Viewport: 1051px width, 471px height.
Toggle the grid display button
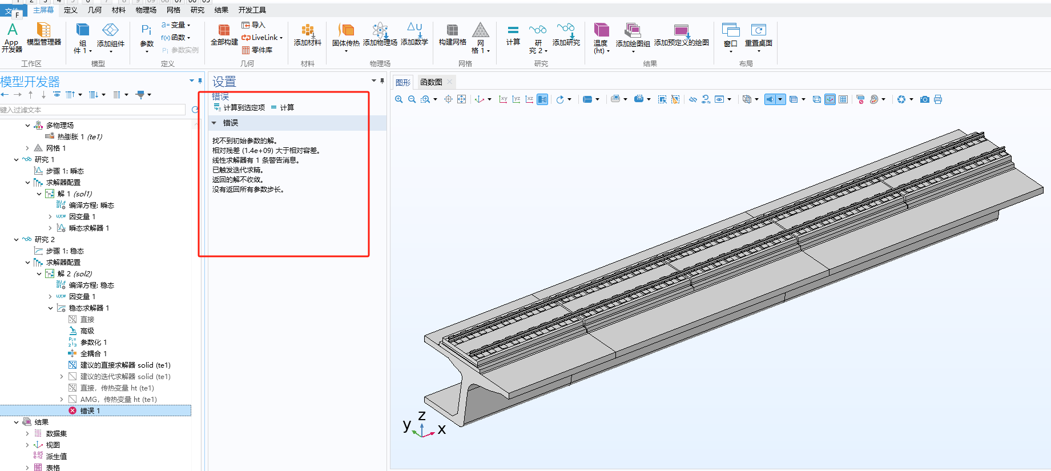click(843, 99)
